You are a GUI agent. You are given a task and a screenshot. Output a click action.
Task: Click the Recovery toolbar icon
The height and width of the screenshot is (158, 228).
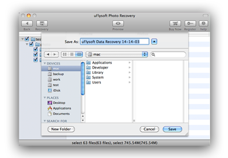[x=42, y=23]
